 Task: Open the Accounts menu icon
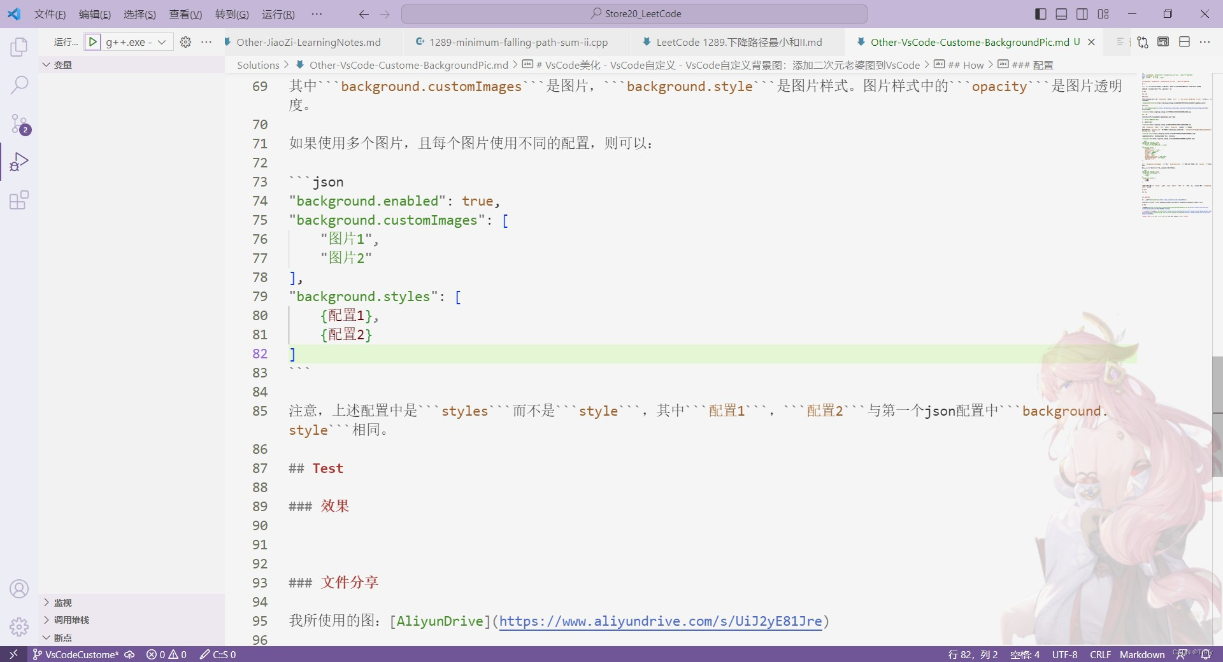[x=19, y=589]
